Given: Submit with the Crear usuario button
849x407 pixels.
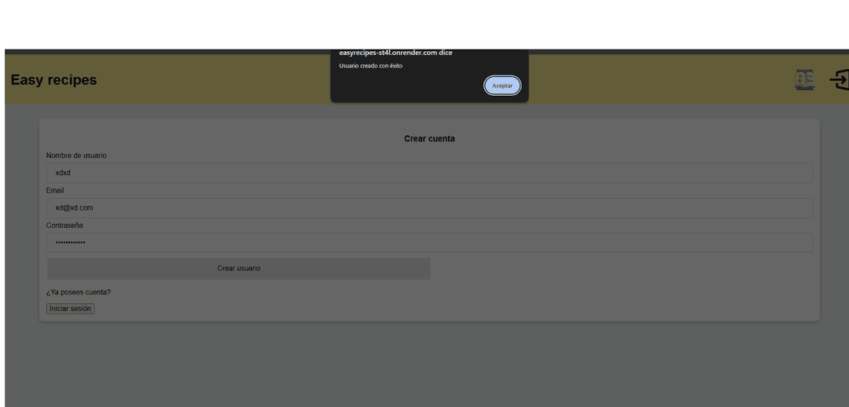Looking at the screenshot, I should (238, 269).
